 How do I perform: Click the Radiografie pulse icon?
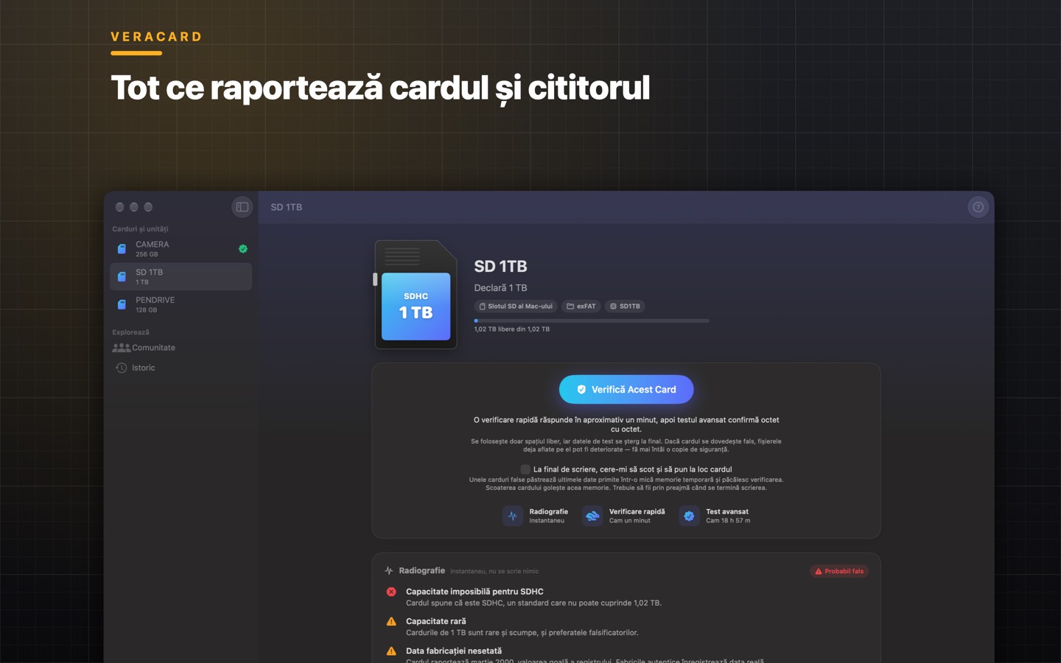point(513,516)
